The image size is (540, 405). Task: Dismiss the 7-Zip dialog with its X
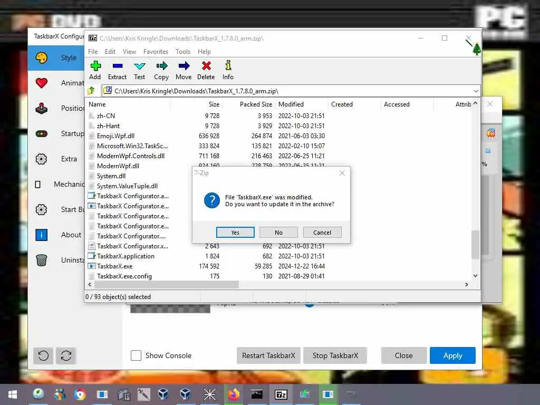(x=342, y=173)
